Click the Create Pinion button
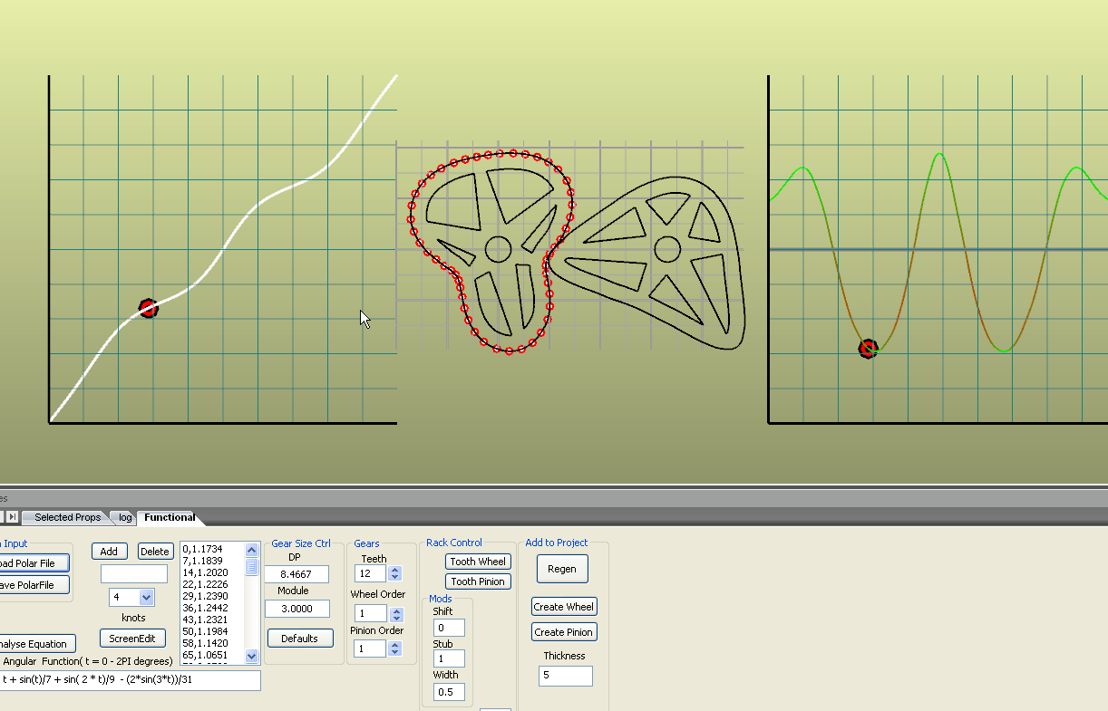This screenshot has width=1108, height=711. tap(564, 632)
